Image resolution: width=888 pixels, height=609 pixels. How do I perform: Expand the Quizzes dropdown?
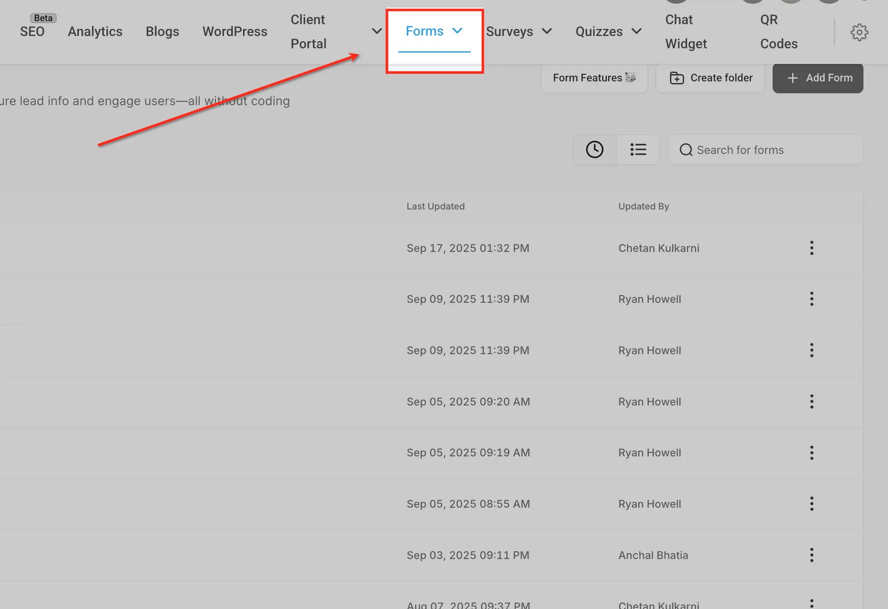[x=608, y=32]
